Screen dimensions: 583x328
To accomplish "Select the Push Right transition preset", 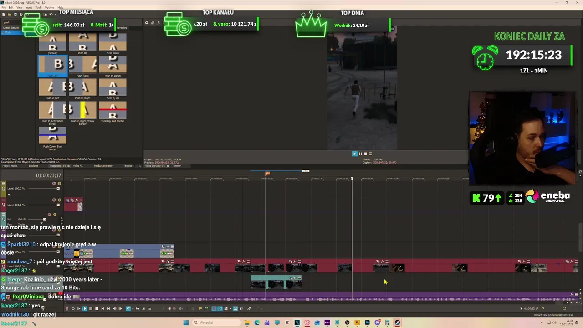I will 82,67.
